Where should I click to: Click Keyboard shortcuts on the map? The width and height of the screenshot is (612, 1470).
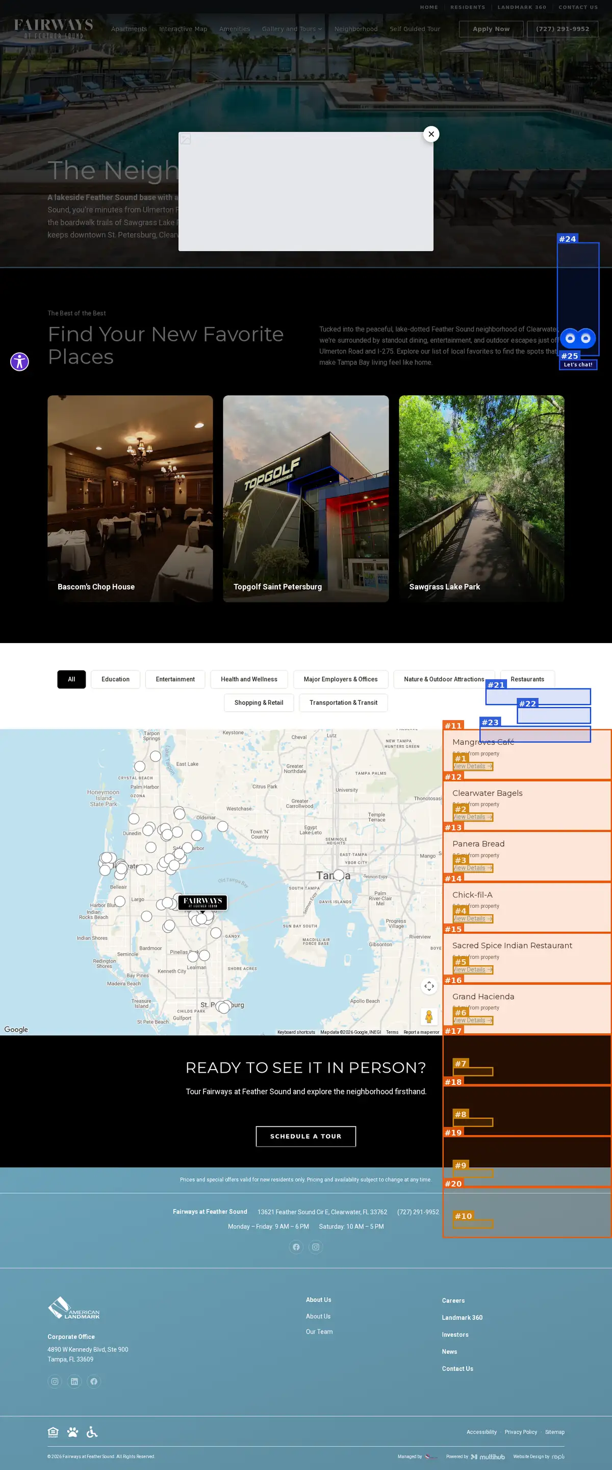pyautogui.click(x=296, y=1032)
